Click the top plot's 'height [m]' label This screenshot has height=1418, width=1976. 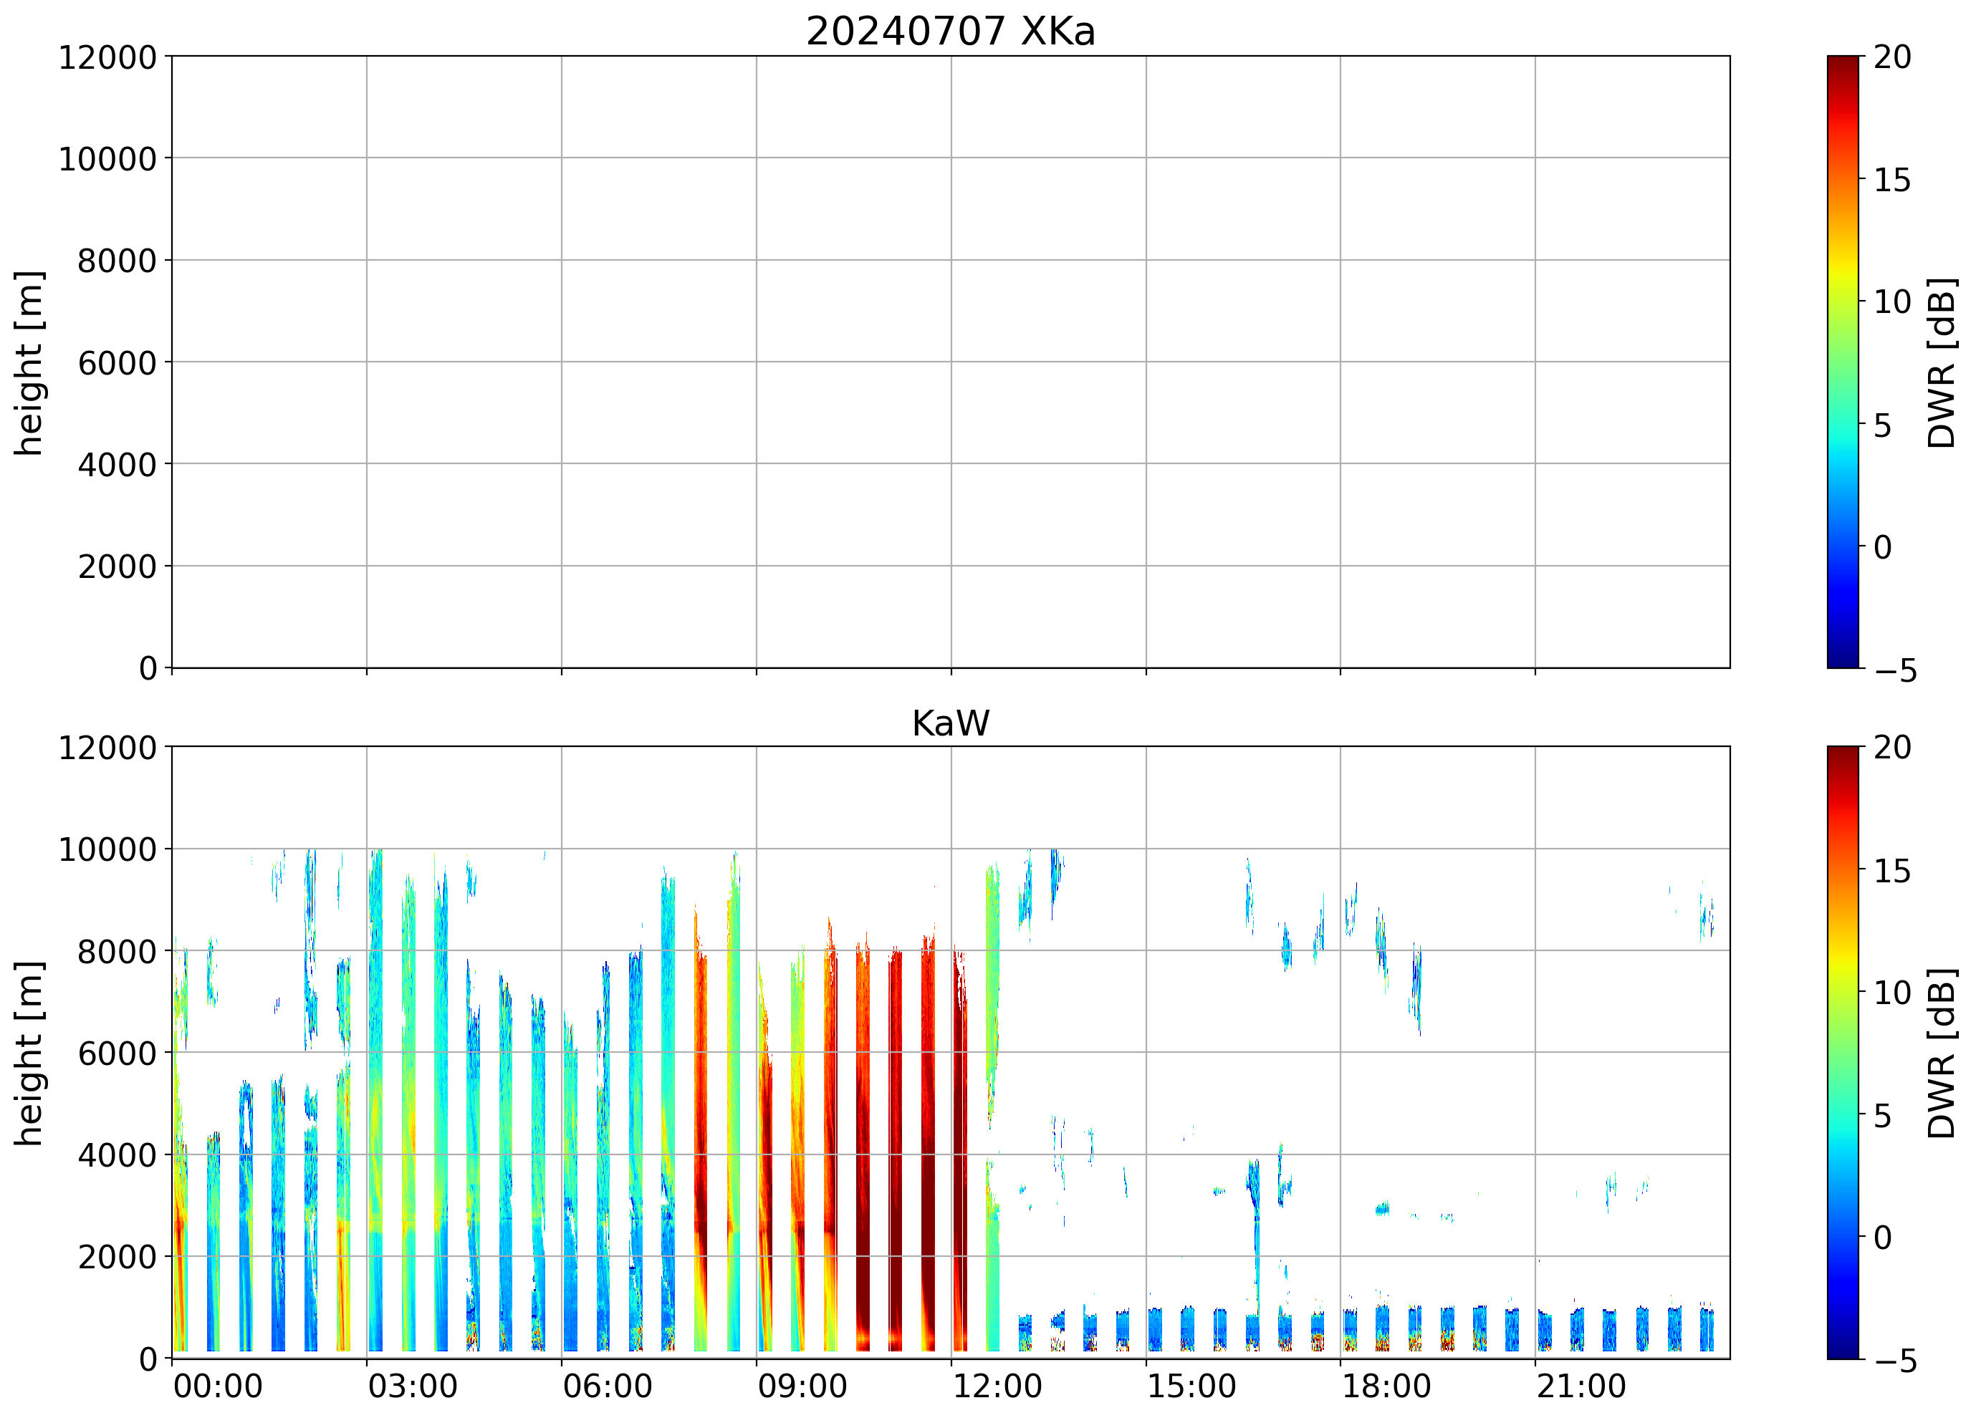click(29, 362)
